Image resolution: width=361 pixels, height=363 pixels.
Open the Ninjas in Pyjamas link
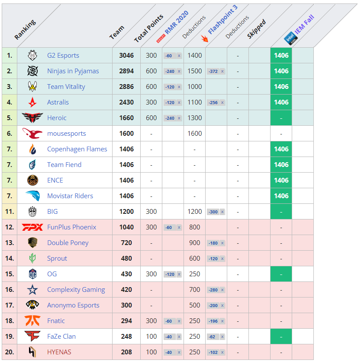click(73, 71)
